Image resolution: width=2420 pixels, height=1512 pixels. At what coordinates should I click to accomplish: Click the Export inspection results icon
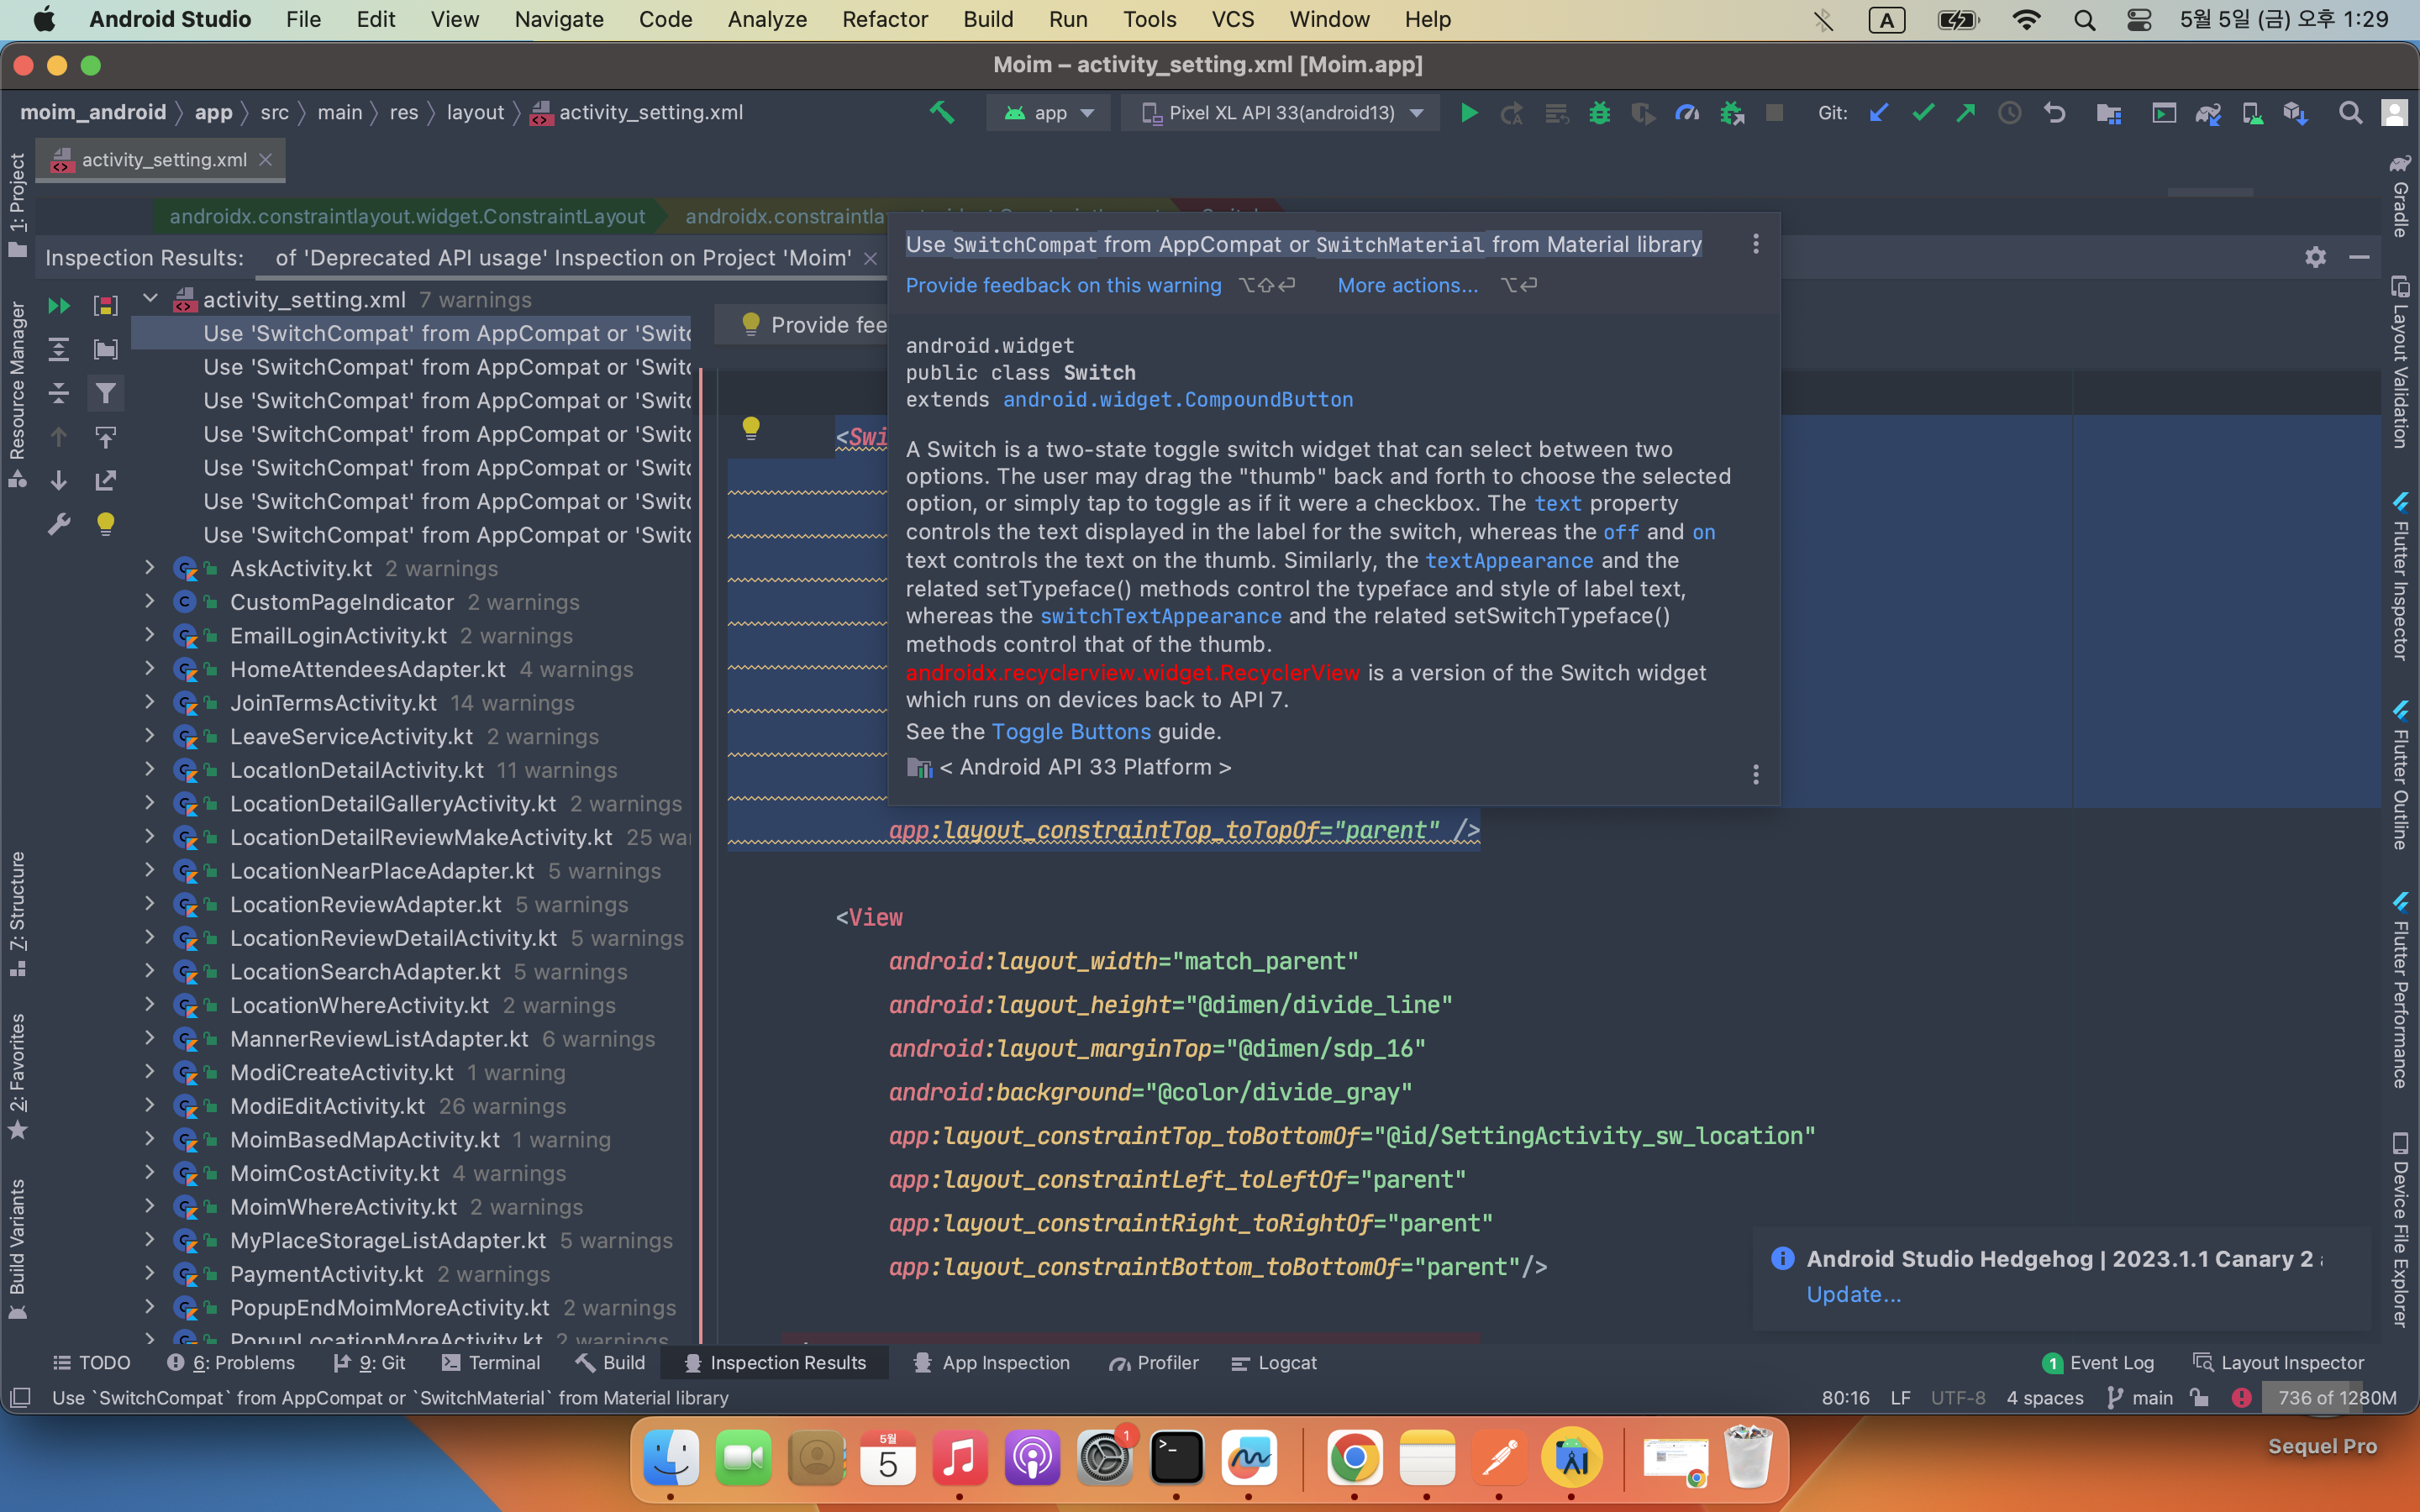tap(105, 481)
